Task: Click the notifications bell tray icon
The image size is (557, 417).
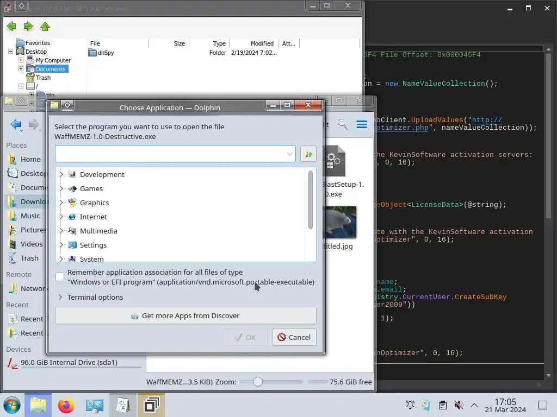Action: (x=410, y=405)
